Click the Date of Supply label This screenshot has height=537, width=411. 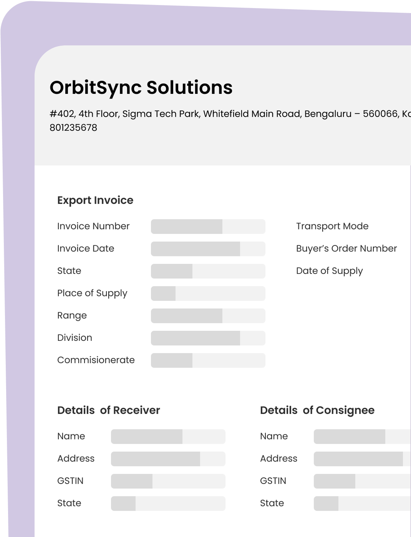tap(329, 271)
